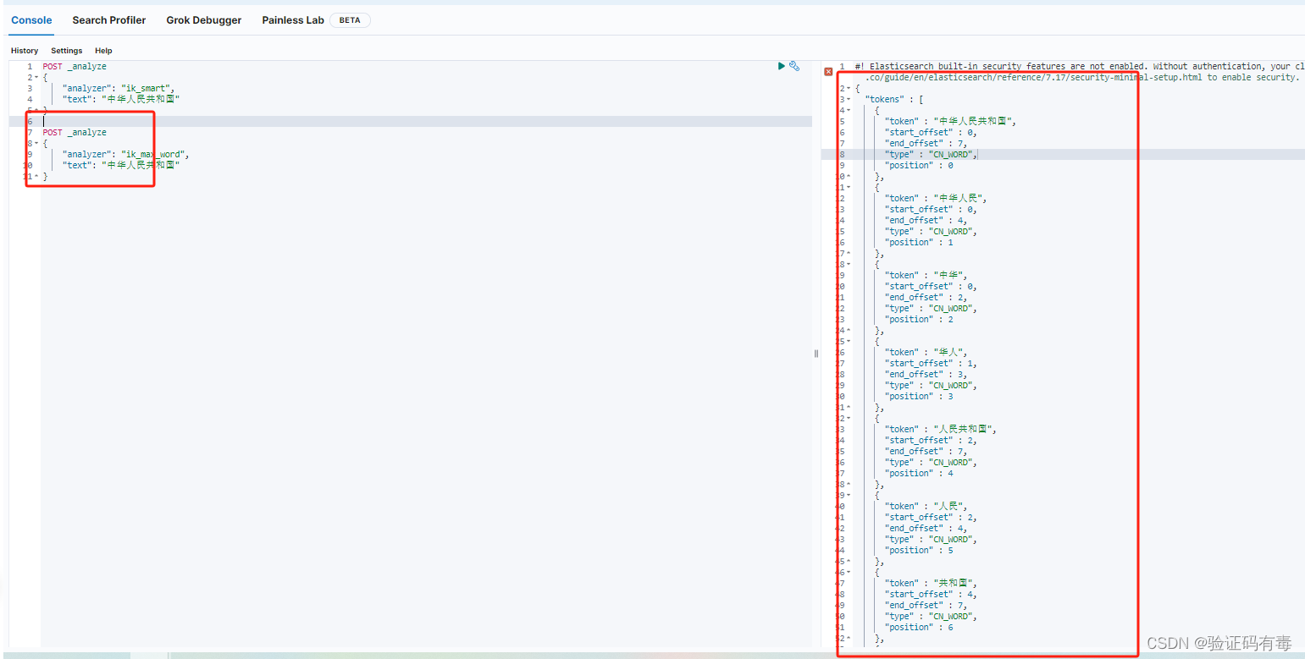Screen dimensions: 1305x659
Task: Click the "end_offset" : 2 line
Action: (926, 297)
